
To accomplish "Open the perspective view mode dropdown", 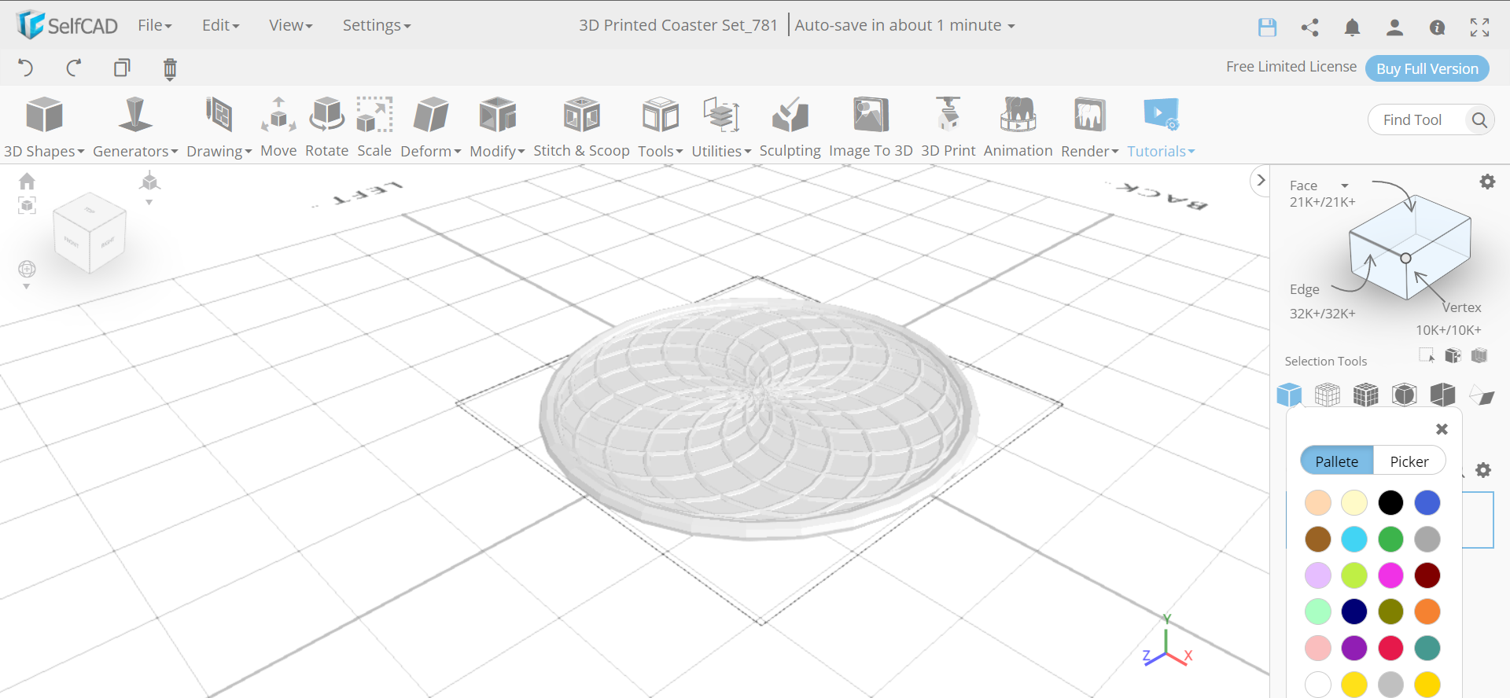I will (149, 189).
